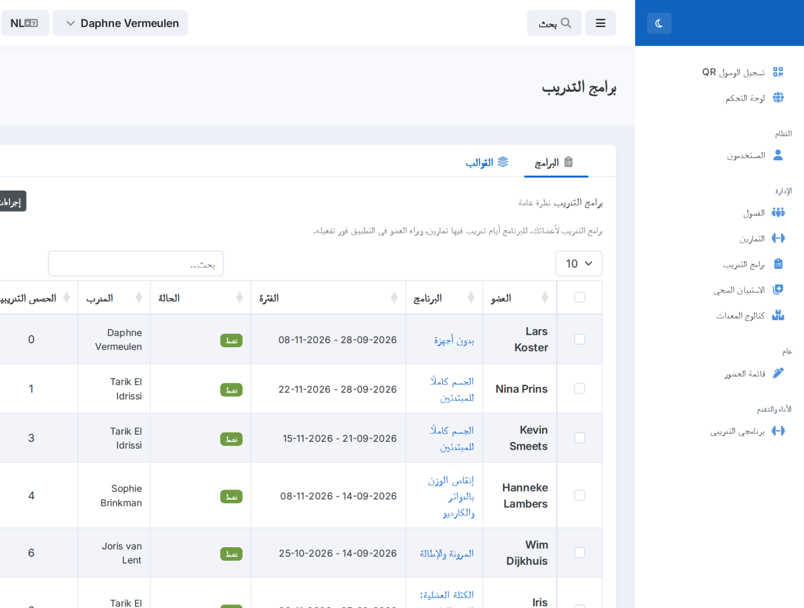Open the إنقاص الوزن بالدوالب والكارديو link
The height and width of the screenshot is (608, 804).
click(451, 496)
